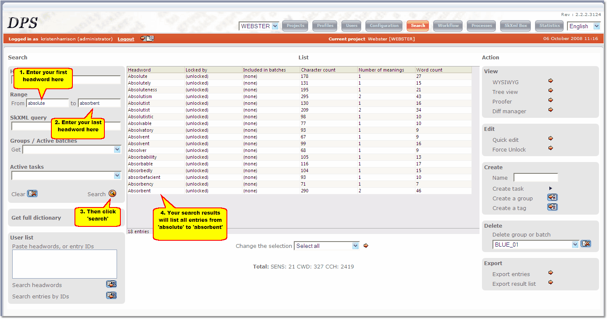Launch the Proofer arrow icon
Image resolution: width=607 pixels, height=319 pixels.
point(551,100)
